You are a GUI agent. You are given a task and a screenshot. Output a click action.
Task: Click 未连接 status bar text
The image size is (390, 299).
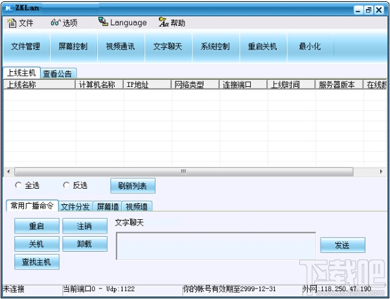[x=14, y=289]
